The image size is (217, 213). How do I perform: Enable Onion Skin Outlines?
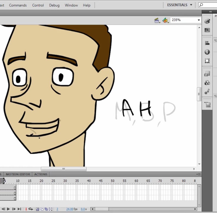[x=42, y=209]
